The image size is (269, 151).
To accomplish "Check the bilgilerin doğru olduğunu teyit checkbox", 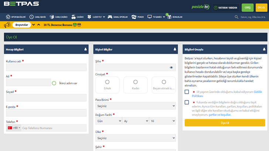I will point(187,102).
